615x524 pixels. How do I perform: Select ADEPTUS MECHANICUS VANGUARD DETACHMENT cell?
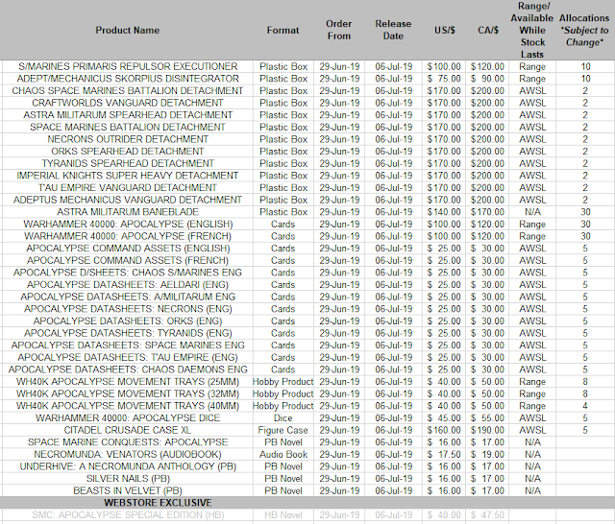tap(128, 200)
